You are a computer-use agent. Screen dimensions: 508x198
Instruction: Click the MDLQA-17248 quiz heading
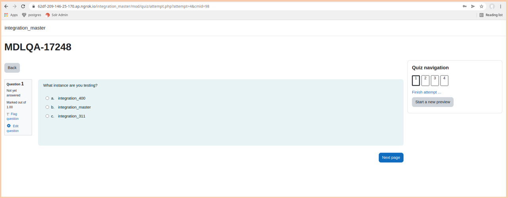click(x=38, y=47)
